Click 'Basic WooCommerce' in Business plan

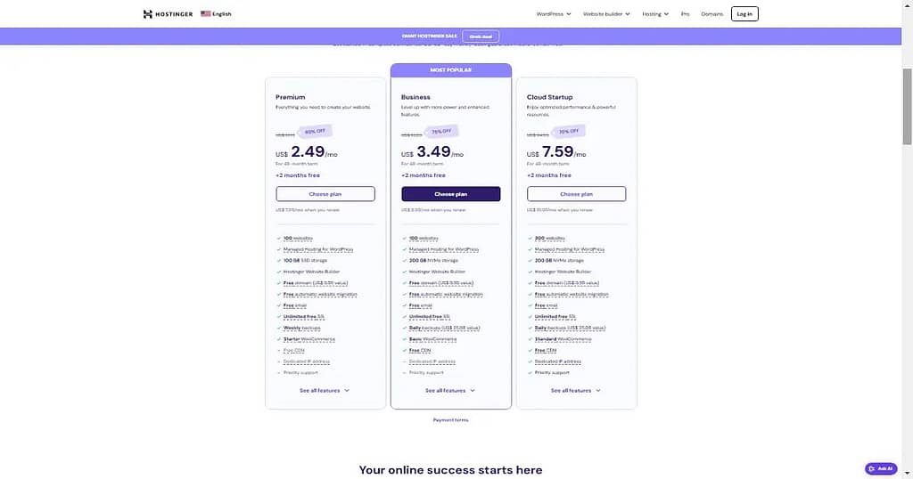coord(432,339)
